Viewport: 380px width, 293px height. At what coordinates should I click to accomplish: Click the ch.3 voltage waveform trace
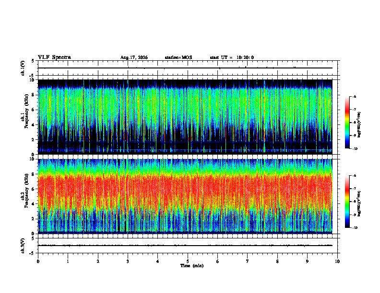click(x=185, y=246)
